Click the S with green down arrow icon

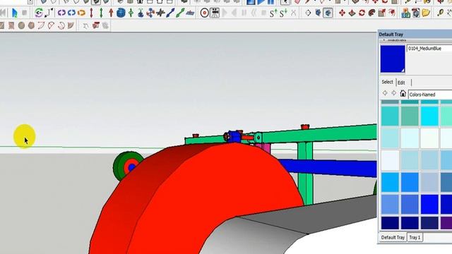click(283, 13)
